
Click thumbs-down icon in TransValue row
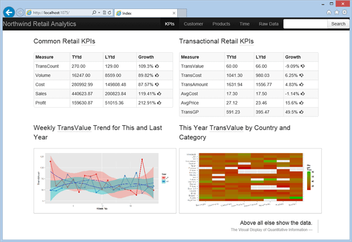(303, 66)
